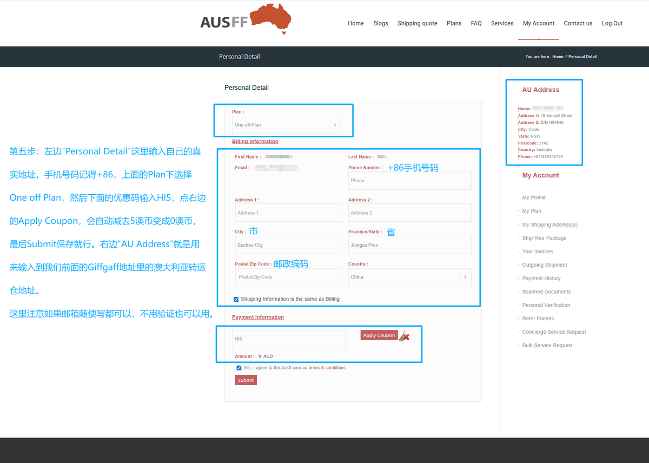Screen dimensions: 649x463
Task: Click the City field with Suzhou City
Action: (x=289, y=245)
